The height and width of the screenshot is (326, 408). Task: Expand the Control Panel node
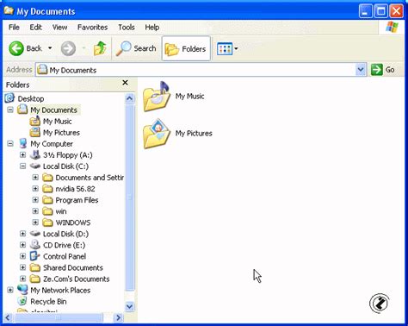pos(23,256)
